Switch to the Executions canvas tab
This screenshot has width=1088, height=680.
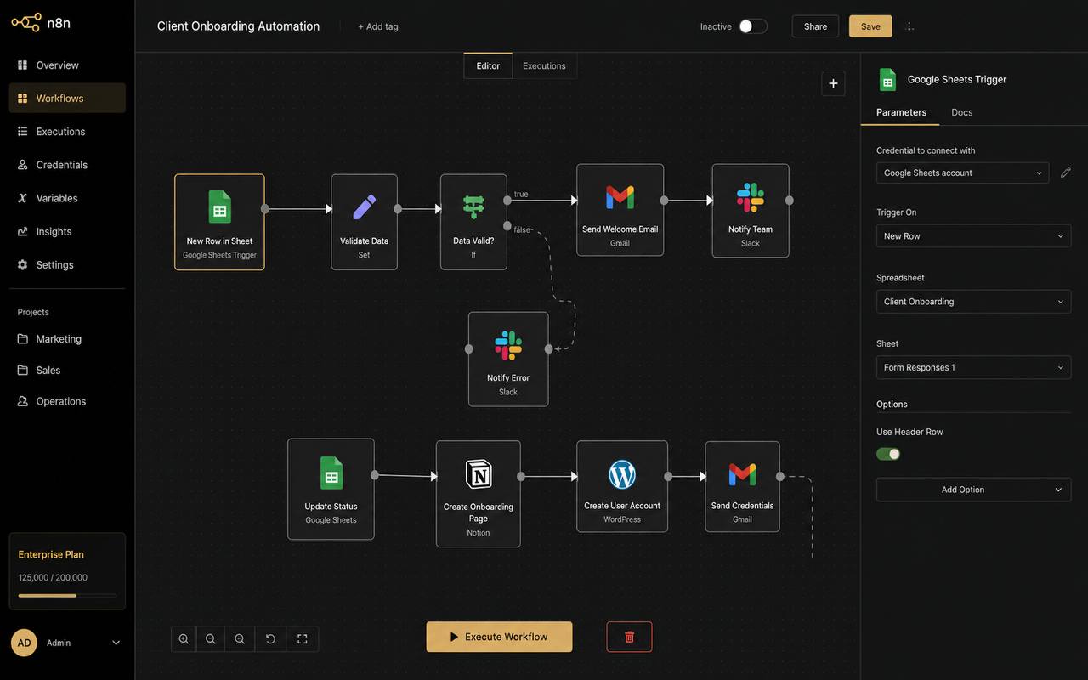click(x=544, y=65)
